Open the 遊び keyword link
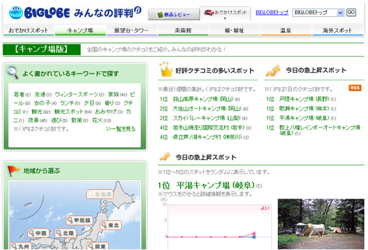 click(57, 120)
